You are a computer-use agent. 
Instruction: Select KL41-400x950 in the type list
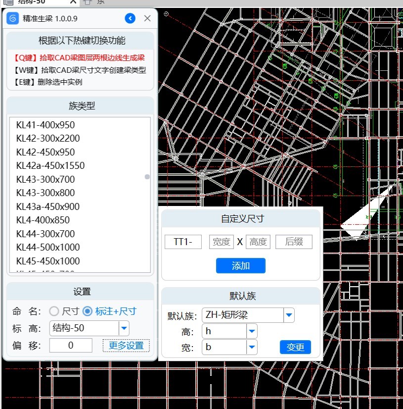point(45,125)
